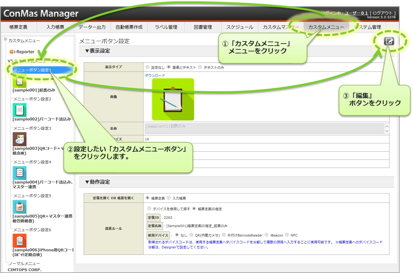Select メニューボタン設定2 tree item

point(32,99)
